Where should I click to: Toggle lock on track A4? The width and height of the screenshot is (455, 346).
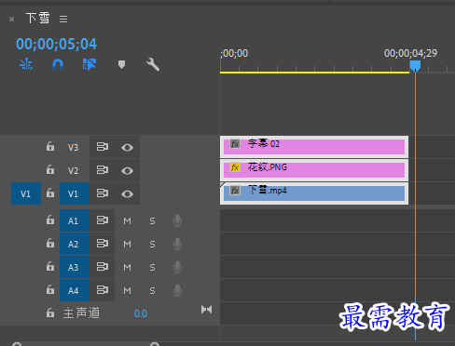click(50, 290)
